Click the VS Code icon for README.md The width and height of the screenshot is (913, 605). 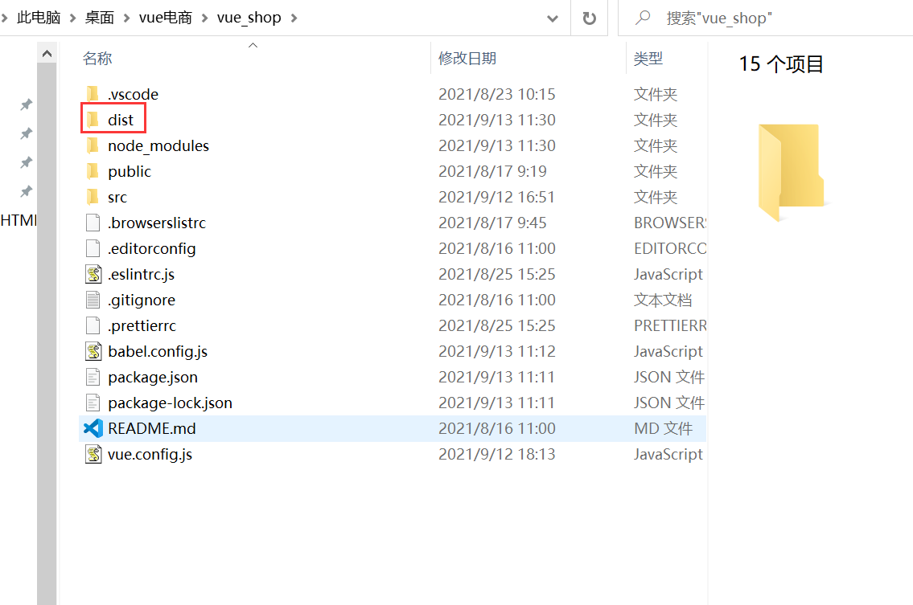pyautogui.click(x=93, y=428)
